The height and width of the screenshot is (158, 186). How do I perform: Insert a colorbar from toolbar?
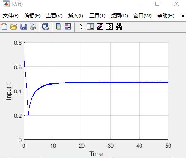coord(58,27)
